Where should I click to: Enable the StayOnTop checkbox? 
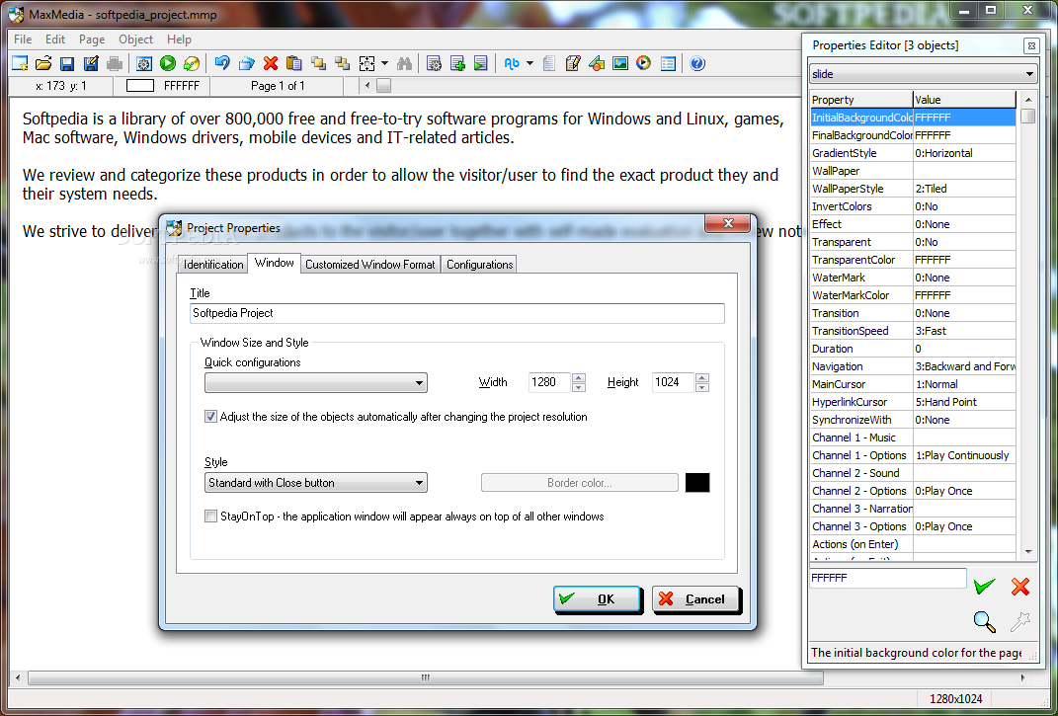click(210, 517)
